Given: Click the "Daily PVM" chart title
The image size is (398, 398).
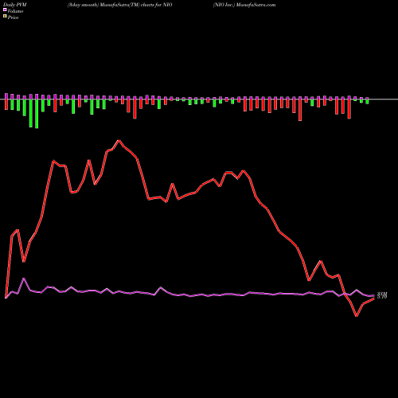Looking at the screenshot, I should [x=15, y=5].
